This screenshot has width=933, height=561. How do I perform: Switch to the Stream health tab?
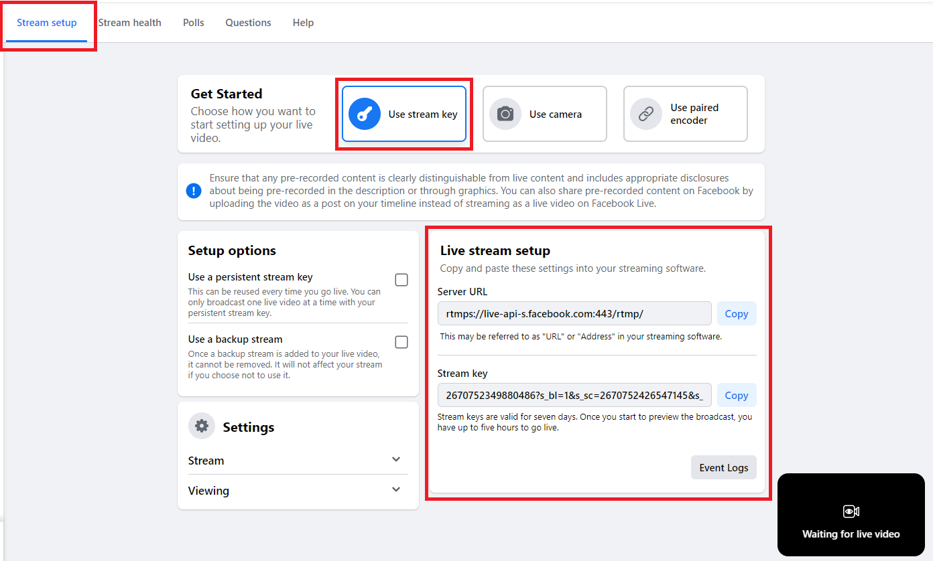pyautogui.click(x=129, y=23)
